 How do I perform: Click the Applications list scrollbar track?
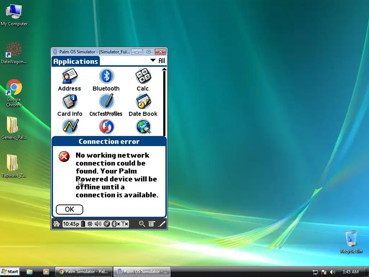pos(164,103)
